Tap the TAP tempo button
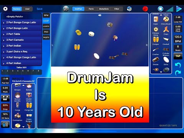Viewport: 184px width, 138px height. 178,56
